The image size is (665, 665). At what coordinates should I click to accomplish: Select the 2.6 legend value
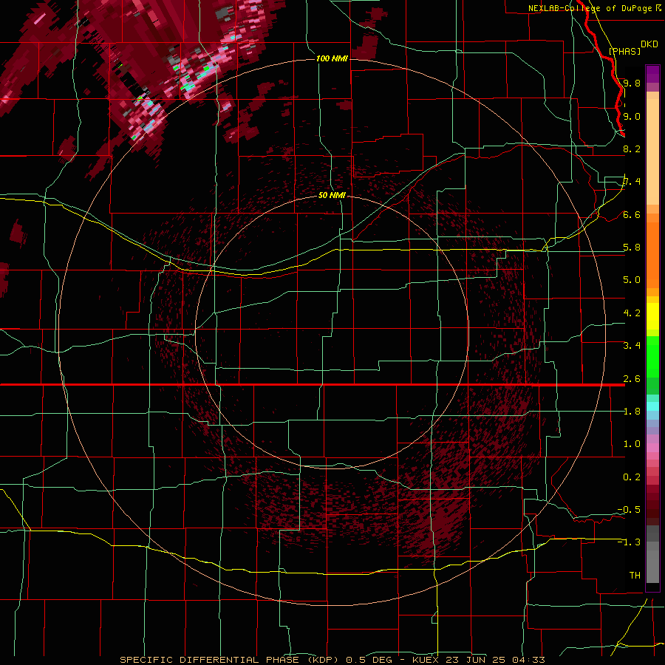coord(632,379)
